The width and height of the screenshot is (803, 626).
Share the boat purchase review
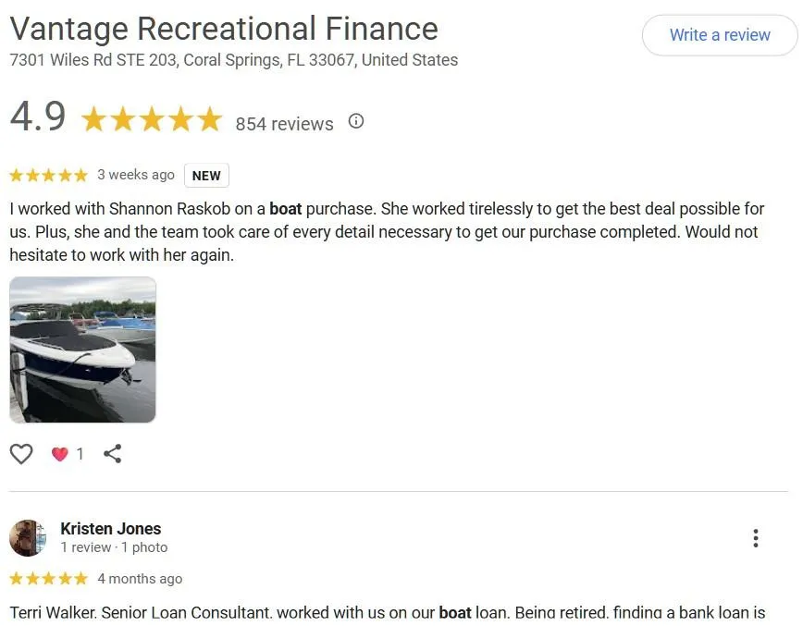pyautogui.click(x=113, y=453)
